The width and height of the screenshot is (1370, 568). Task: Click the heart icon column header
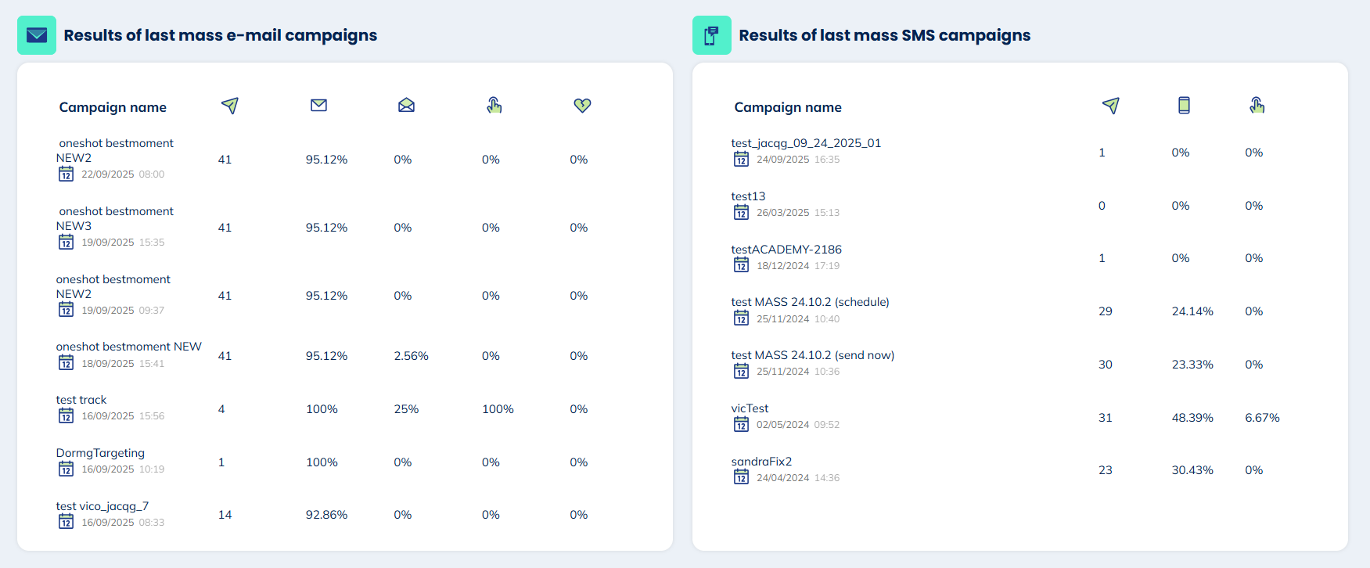[x=582, y=106]
